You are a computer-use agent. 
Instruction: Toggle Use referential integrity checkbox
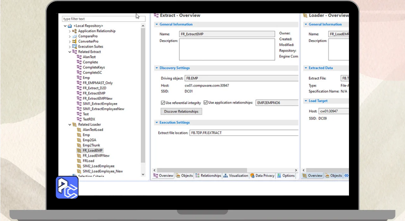[163, 103]
